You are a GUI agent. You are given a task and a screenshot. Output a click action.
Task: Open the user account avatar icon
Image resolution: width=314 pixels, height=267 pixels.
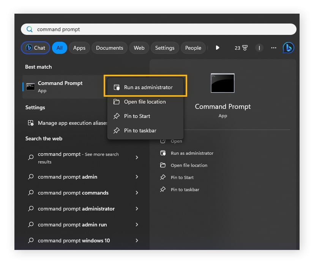[259, 48]
